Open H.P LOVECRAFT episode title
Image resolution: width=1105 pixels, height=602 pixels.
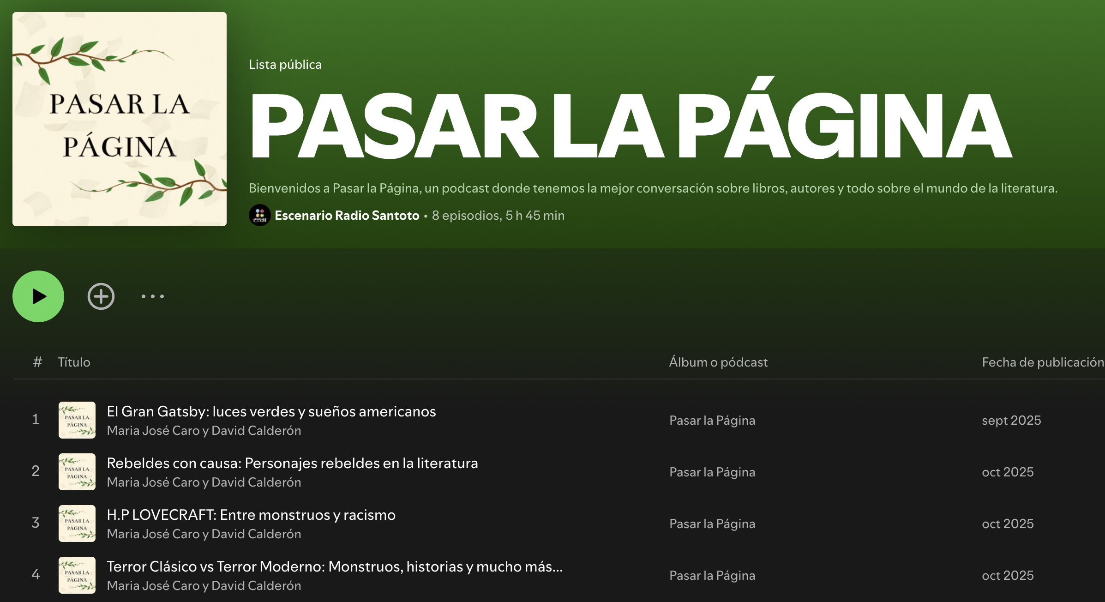coord(251,515)
